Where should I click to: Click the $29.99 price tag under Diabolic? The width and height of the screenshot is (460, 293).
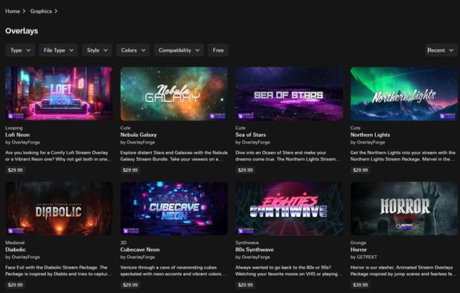pos(15,285)
